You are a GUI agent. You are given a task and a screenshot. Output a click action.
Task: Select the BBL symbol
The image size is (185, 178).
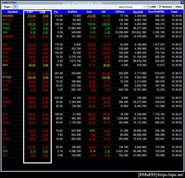coord(5,44)
